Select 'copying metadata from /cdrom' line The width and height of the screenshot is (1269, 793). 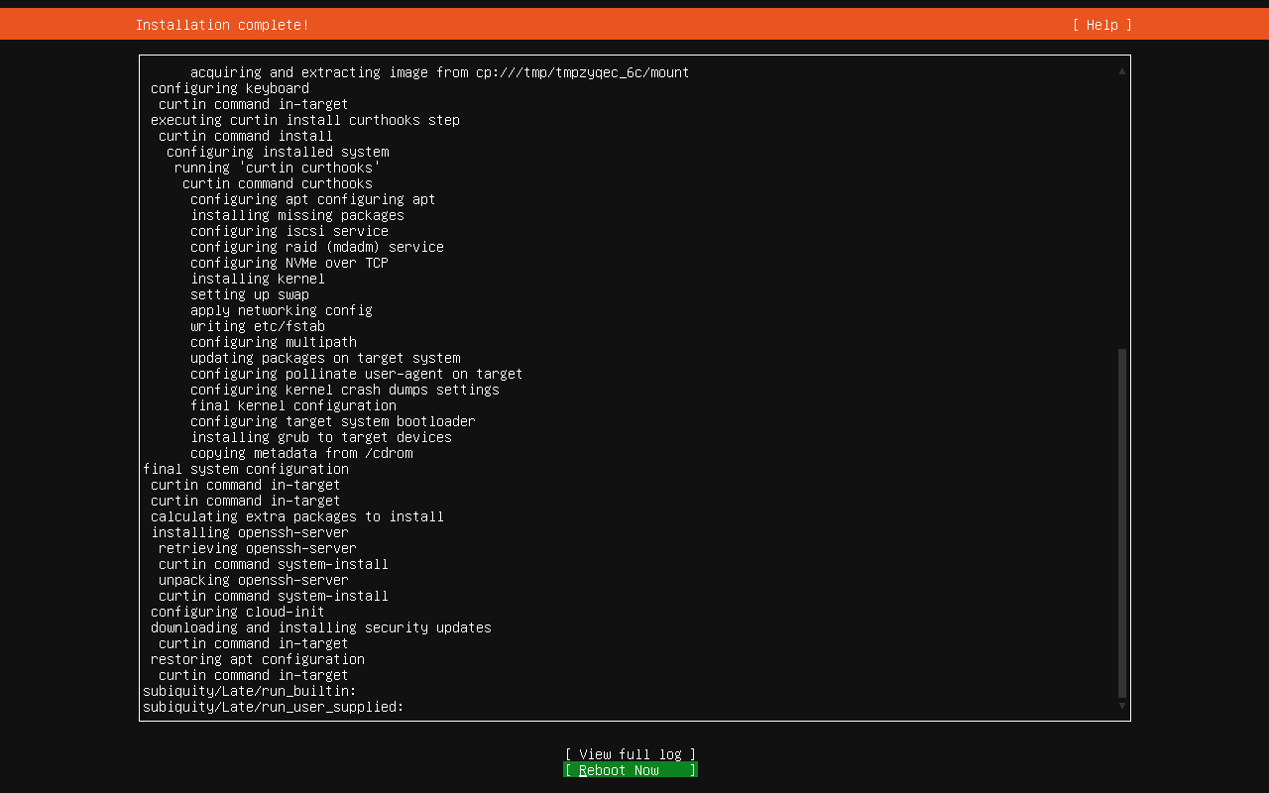pos(301,453)
